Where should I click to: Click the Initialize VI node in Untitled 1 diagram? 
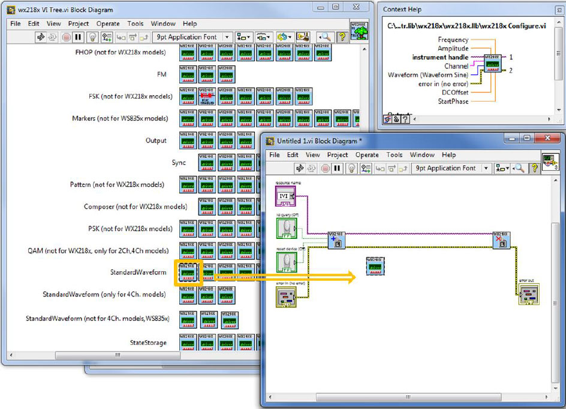click(x=336, y=240)
